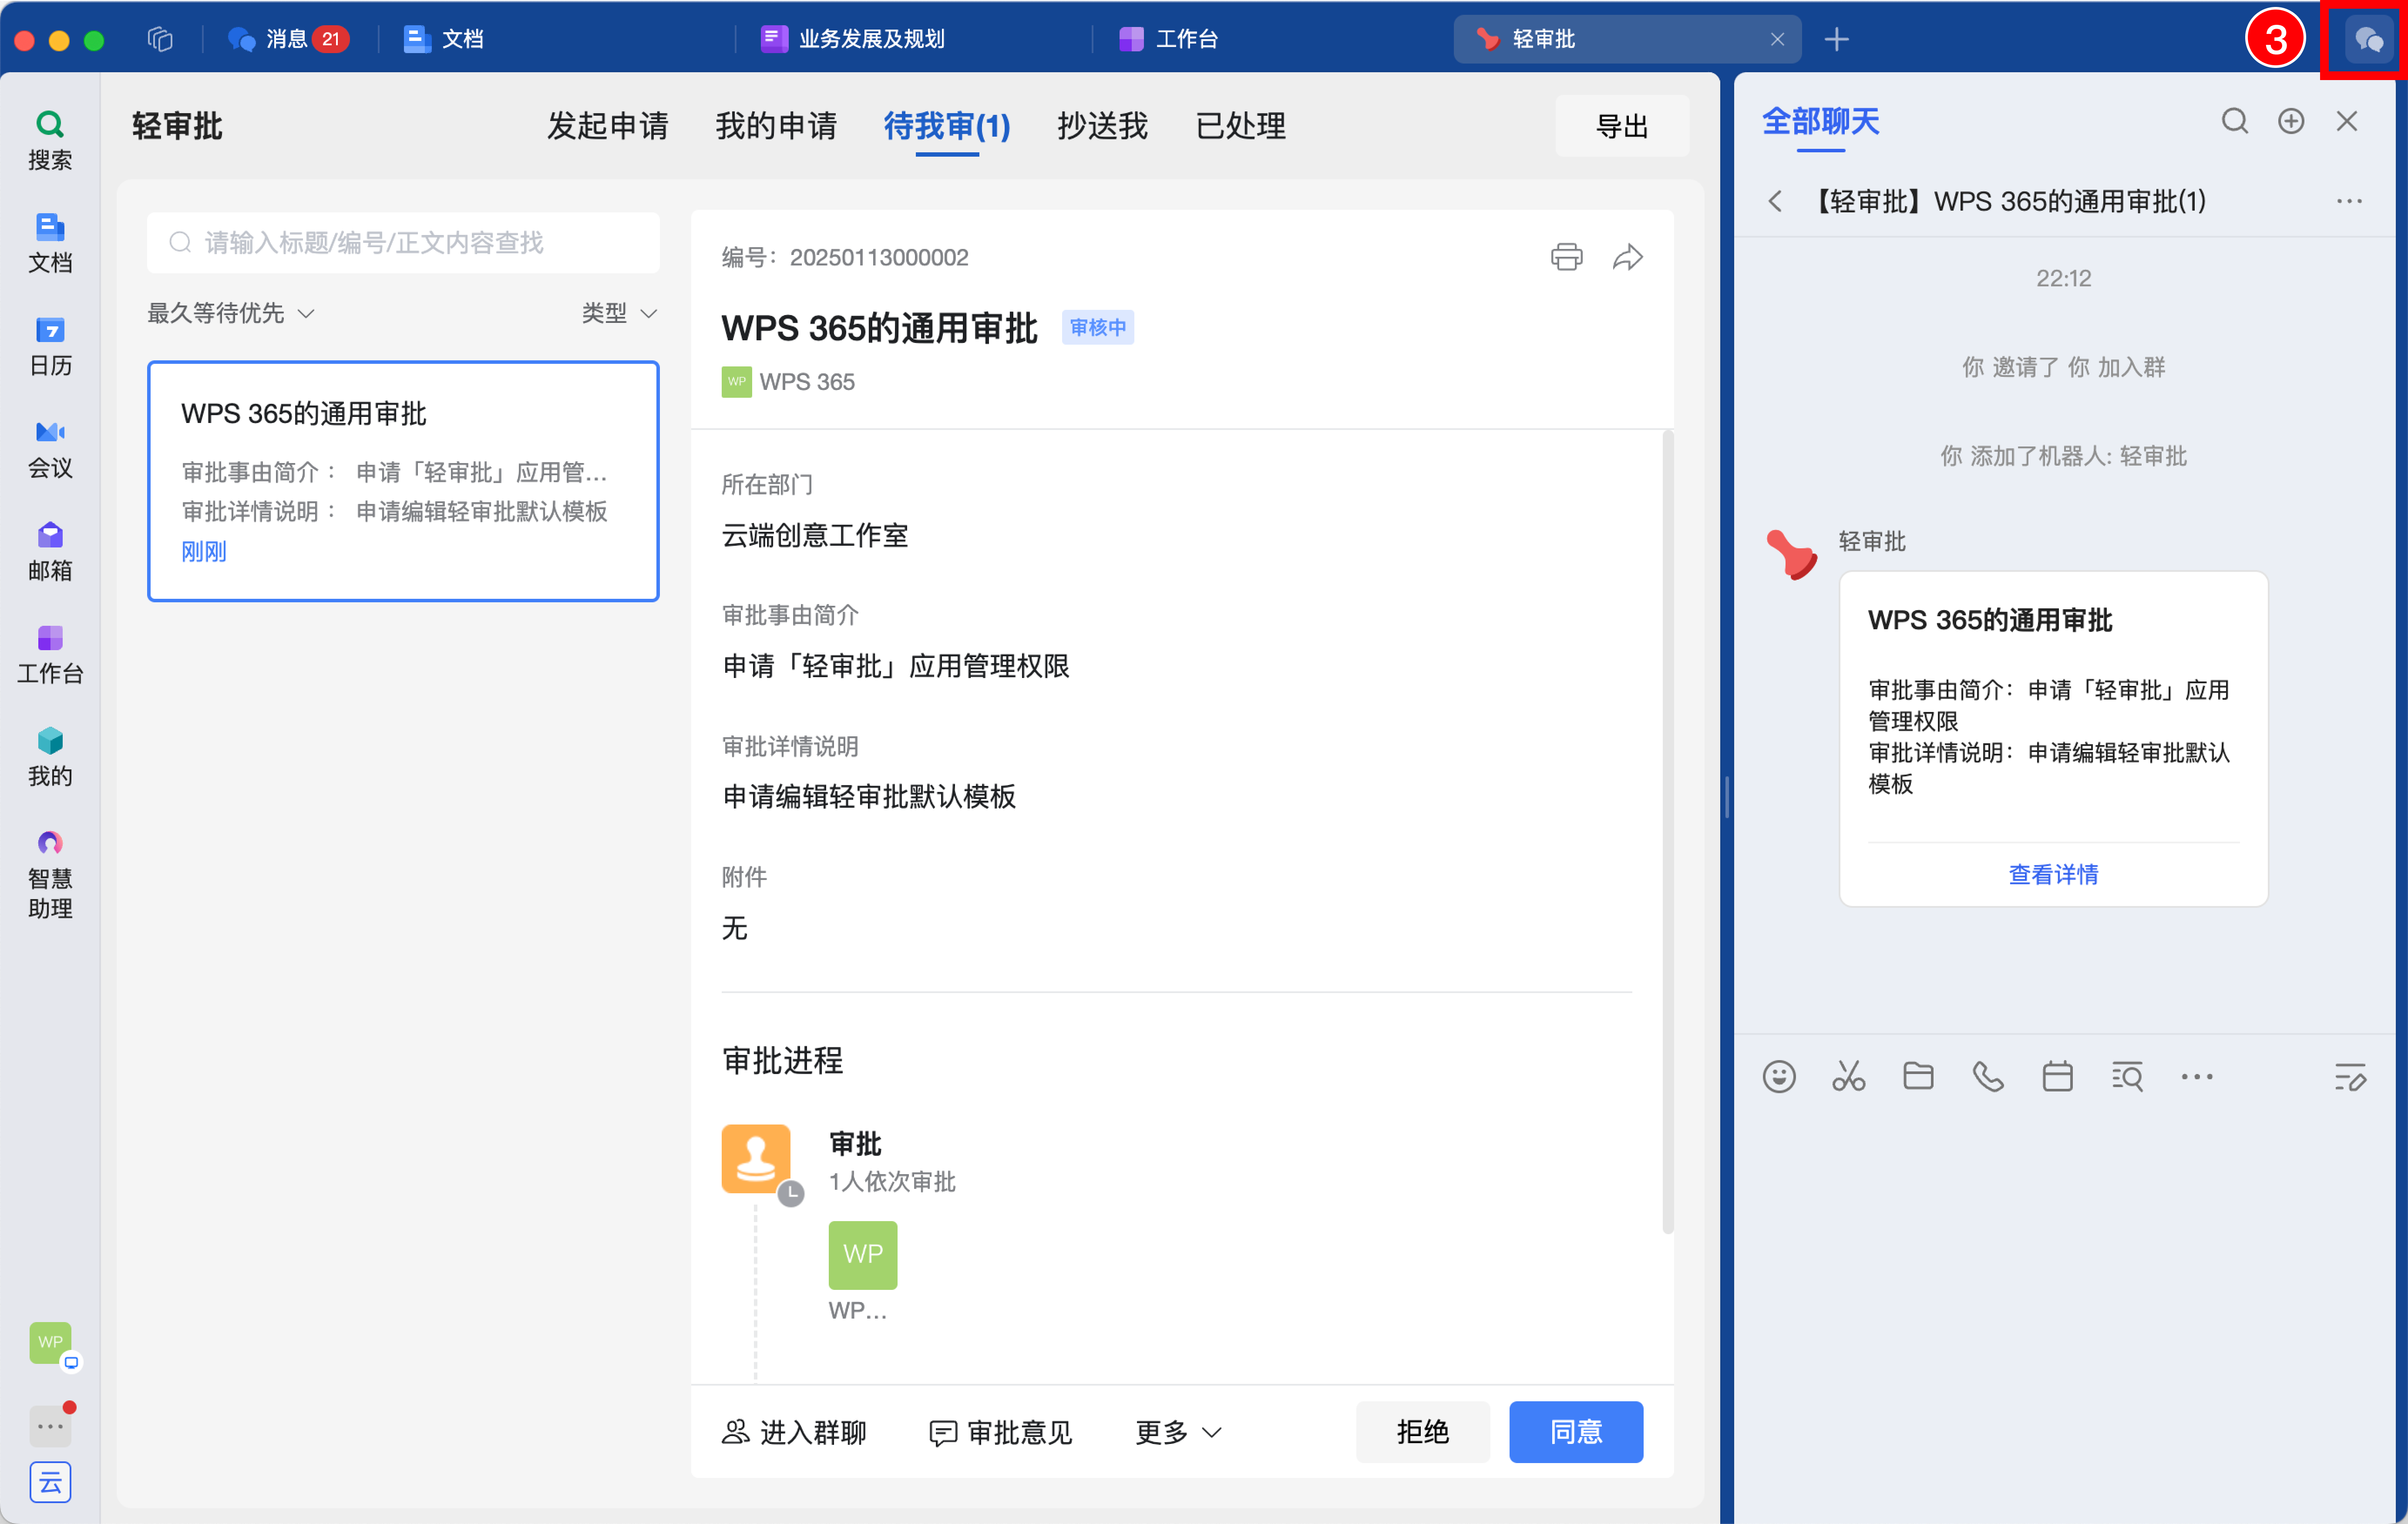2408x1524 pixels.
Task: Start a call with the phone icon
Action: (1987, 1077)
